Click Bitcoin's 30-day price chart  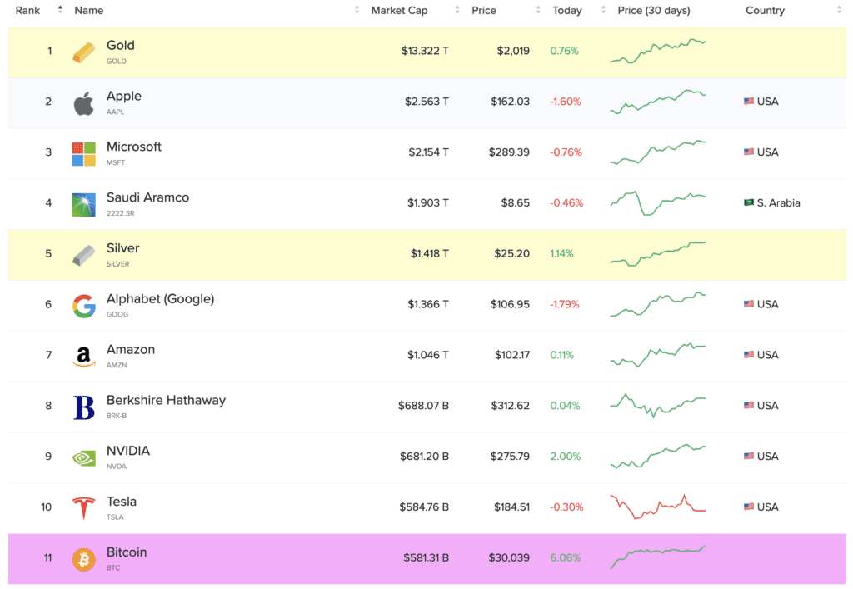(658, 557)
